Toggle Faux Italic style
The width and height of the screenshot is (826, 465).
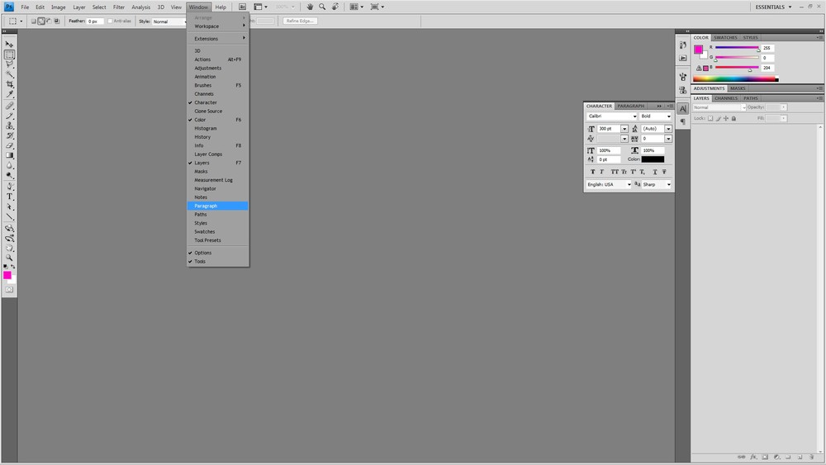pos(601,172)
